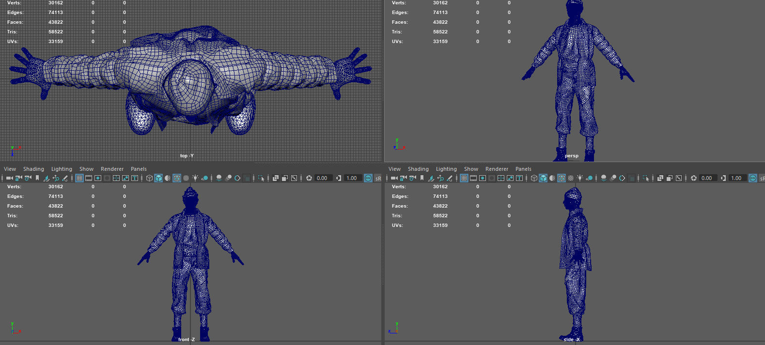The image size is (765, 345).
Task: Open Panels menu in front -Z panel
Action: [139, 169]
